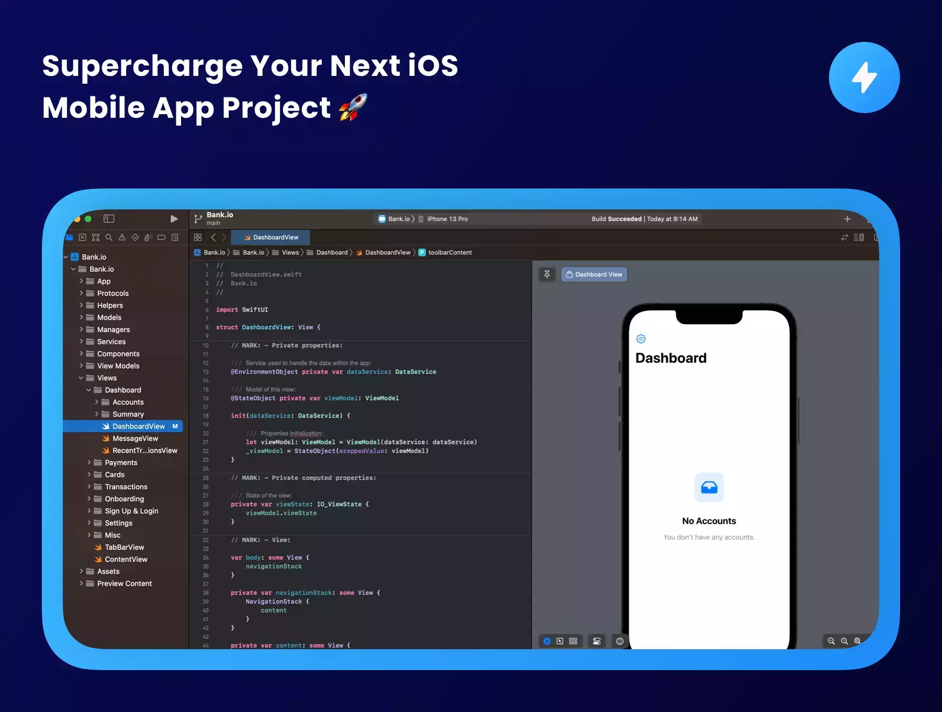
Task: Show preview variants grid
Action: pos(574,641)
